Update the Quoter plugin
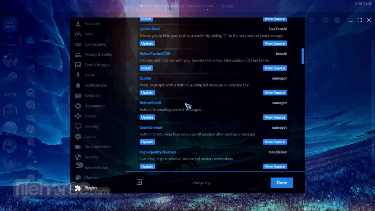Viewport: 375px width, 211px height. [147, 93]
